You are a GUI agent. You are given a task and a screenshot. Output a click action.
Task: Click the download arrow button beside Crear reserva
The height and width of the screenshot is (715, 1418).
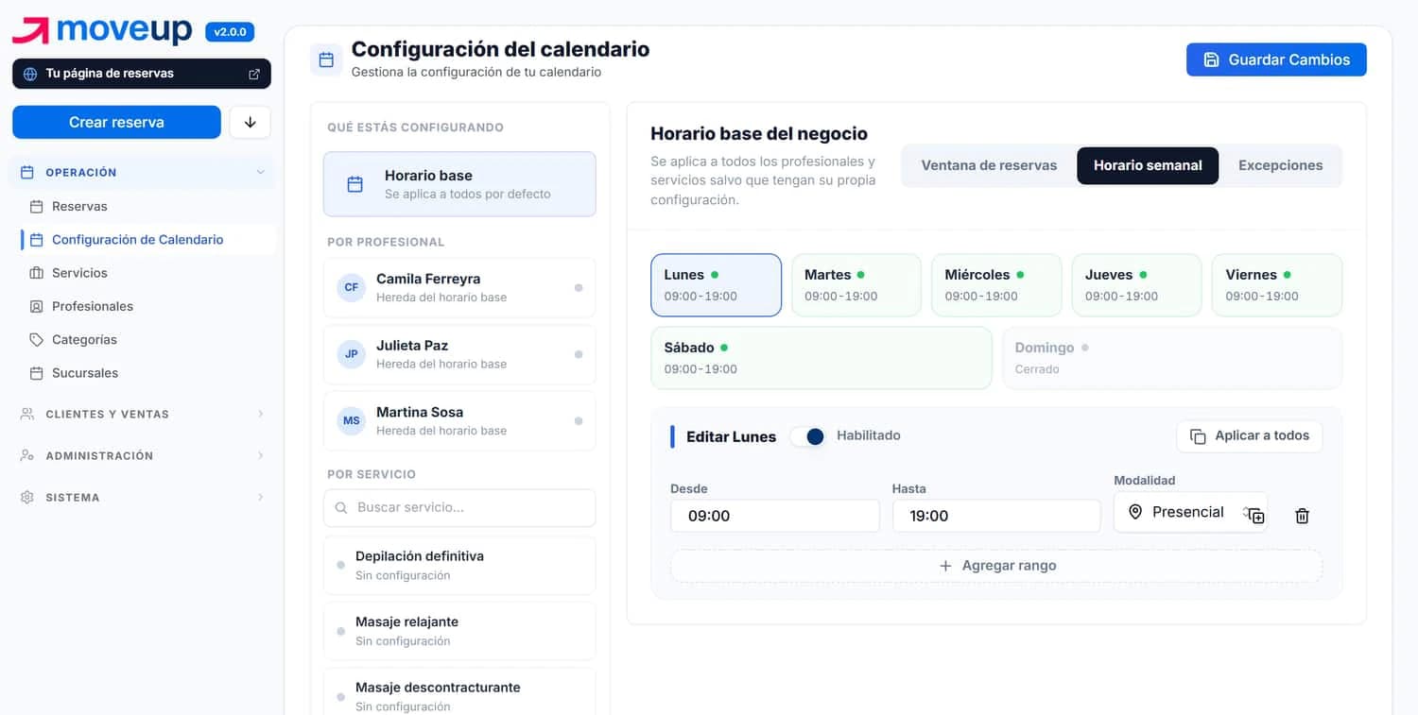[251, 122]
